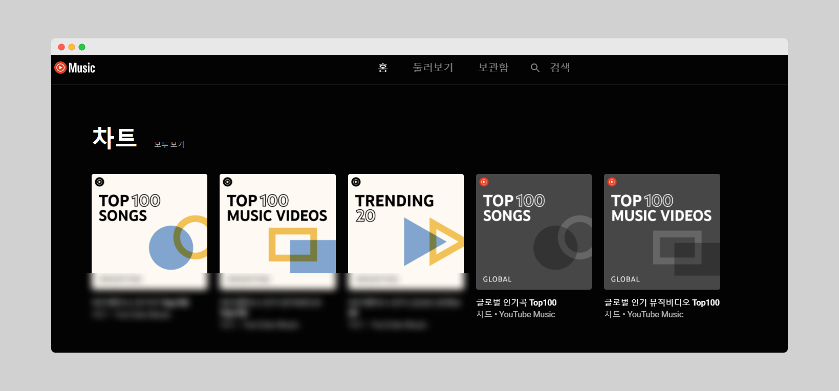This screenshot has width=839, height=391.
Task: Close the window with the red button
Action: click(61, 47)
